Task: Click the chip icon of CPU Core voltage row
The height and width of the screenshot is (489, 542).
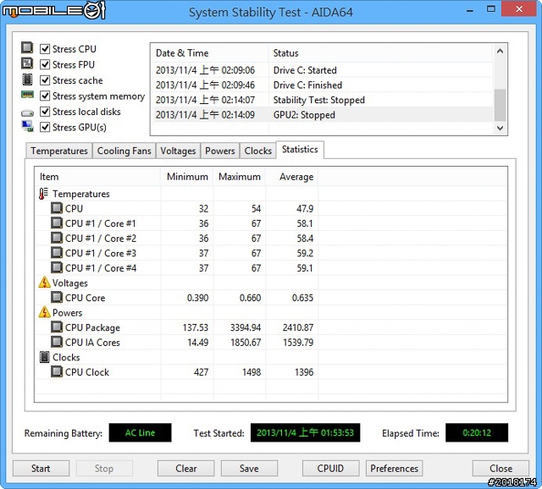Action: 57,297
